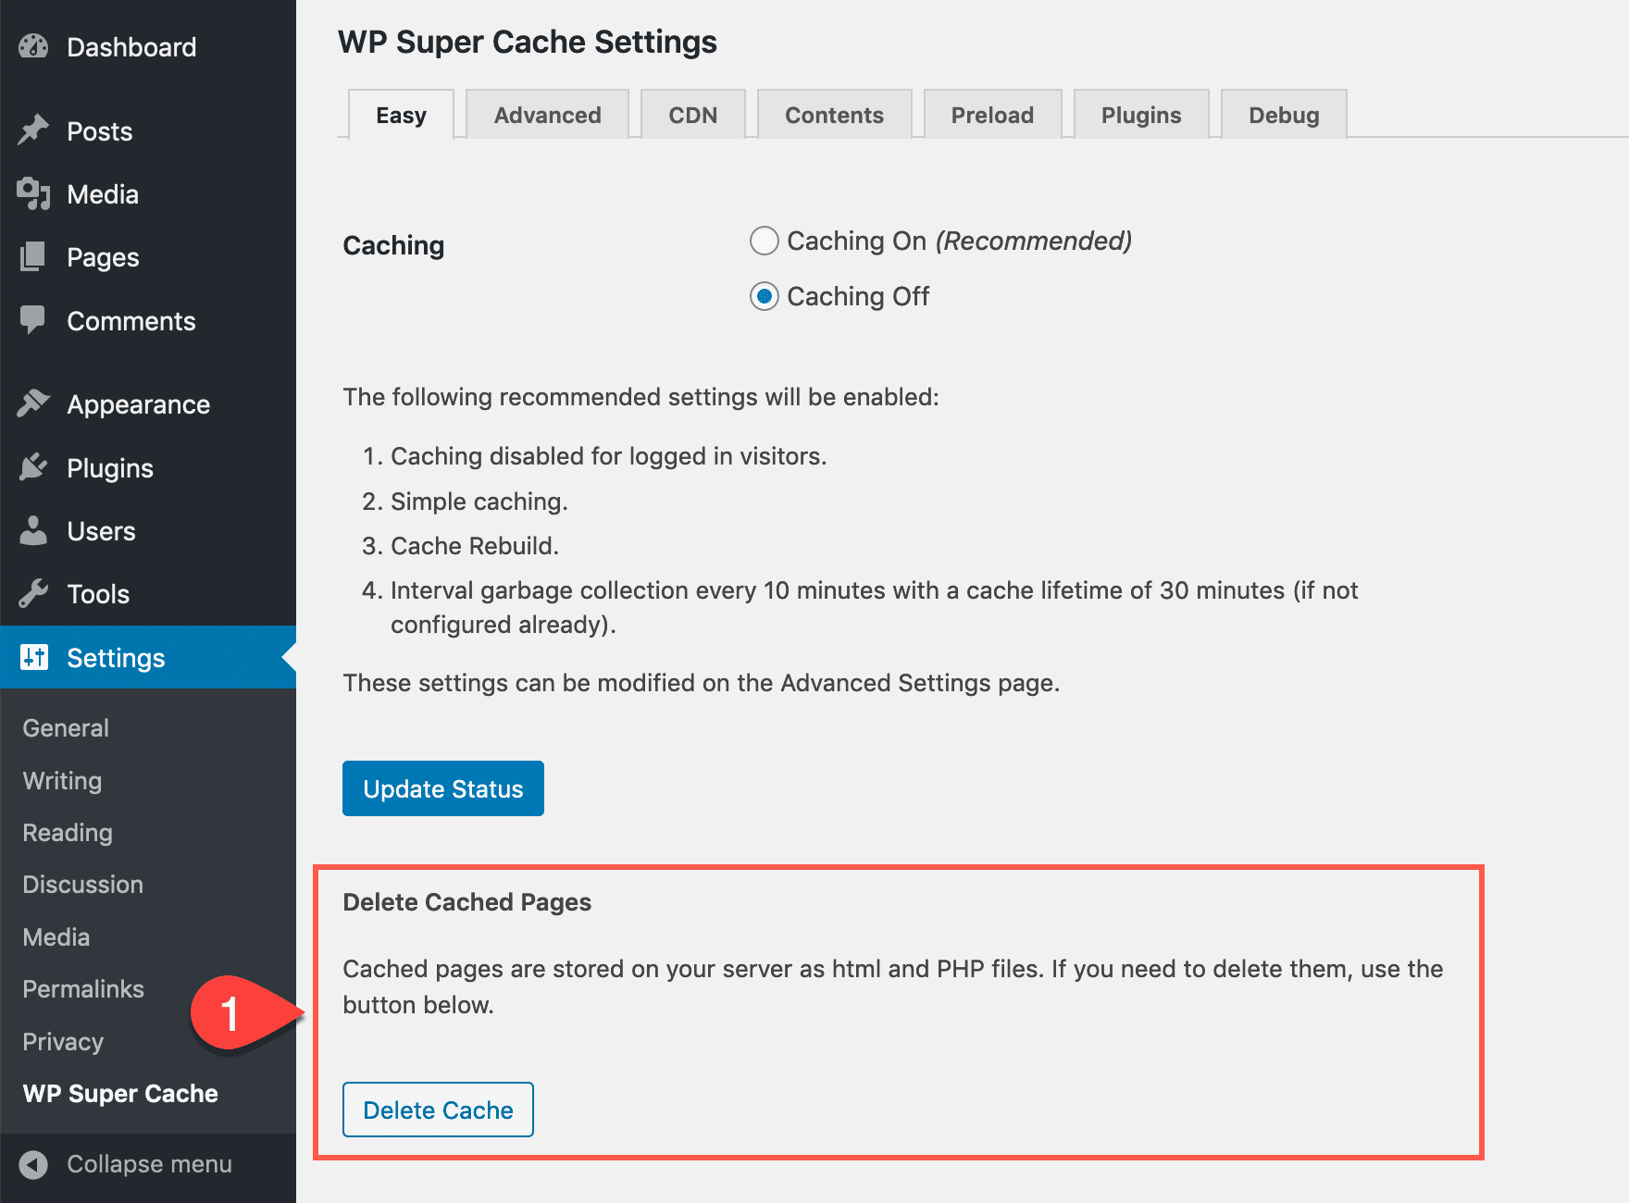Open the Dashboard using its gauge icon

32,46
